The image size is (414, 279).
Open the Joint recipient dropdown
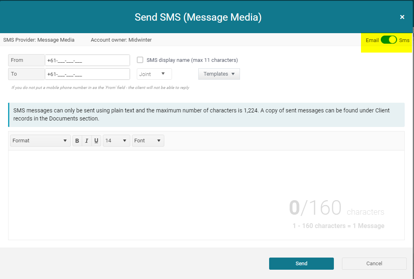154,74
